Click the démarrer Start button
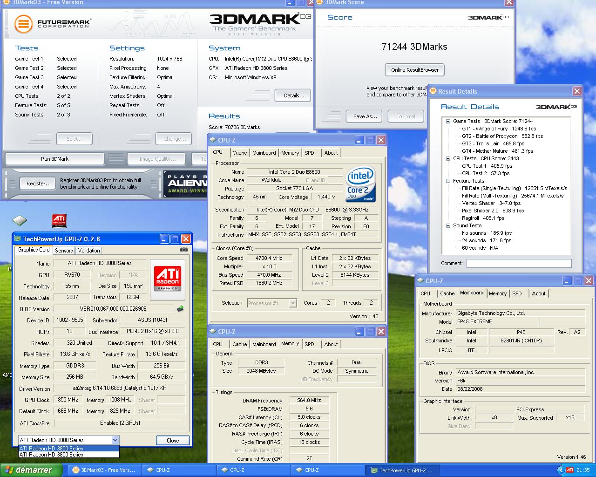596x477 pixels. (31, 470)
